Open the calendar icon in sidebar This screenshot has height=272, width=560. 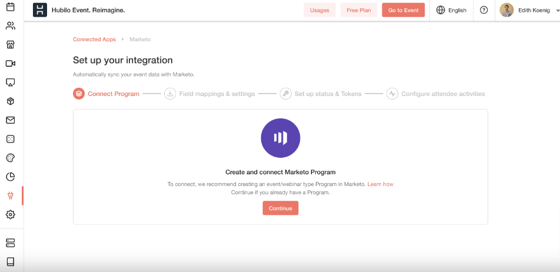11,7
